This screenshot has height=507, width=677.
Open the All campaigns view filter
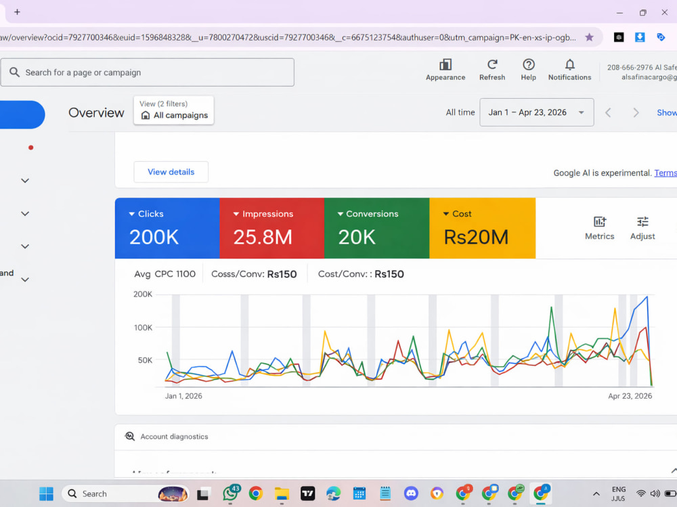(x=173, y=110)
